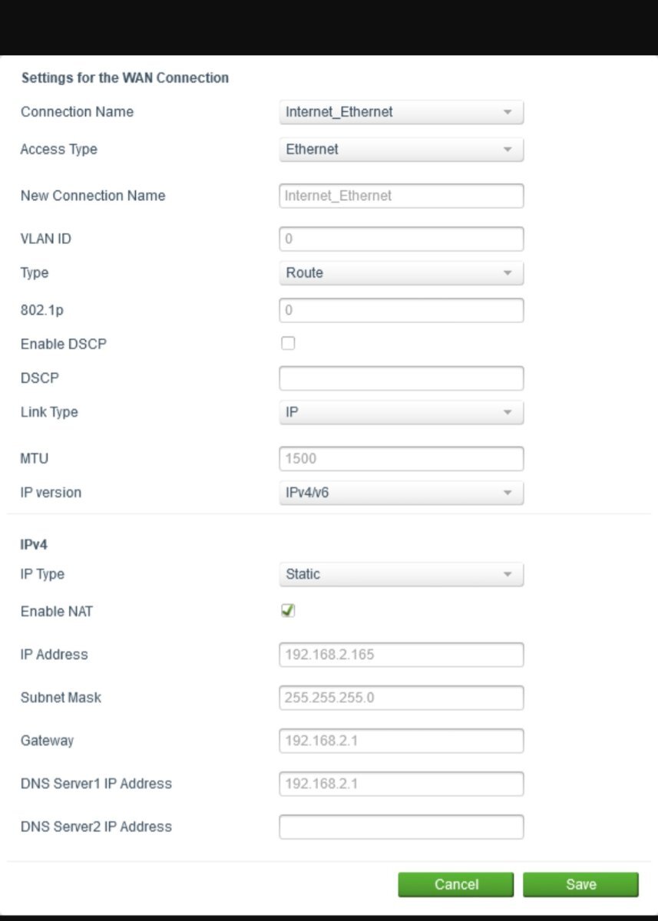Tick the Enable DSCP checkbox

(288, 344)
